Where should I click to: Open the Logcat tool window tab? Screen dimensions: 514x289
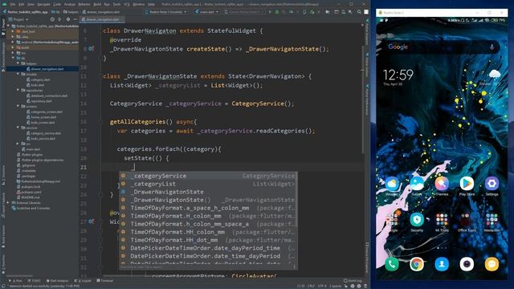(x=83, y=280)
